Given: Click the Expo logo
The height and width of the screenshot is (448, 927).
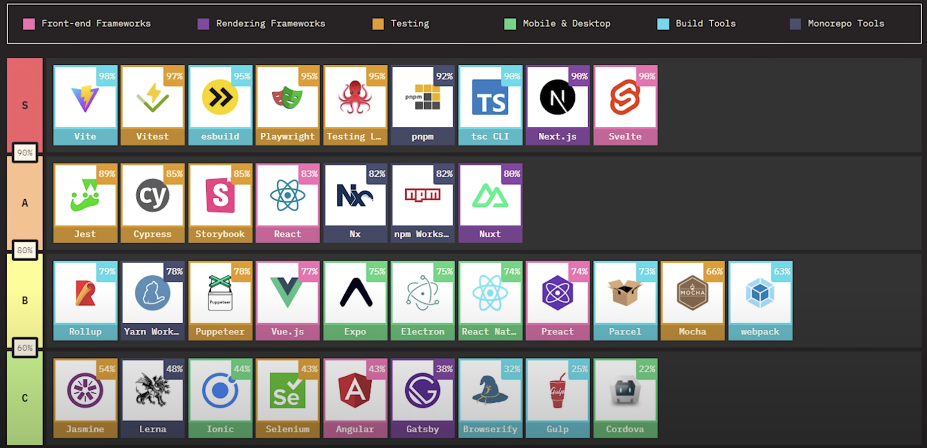Looking at the screenshot, I should pyautogui.click(x=355, y=293).
